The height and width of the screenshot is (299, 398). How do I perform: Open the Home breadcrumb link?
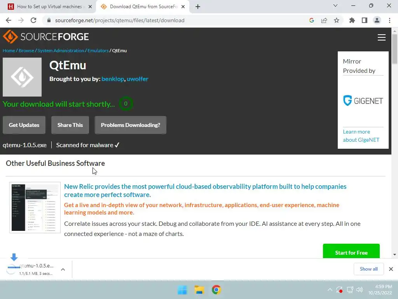coord(9,51)
